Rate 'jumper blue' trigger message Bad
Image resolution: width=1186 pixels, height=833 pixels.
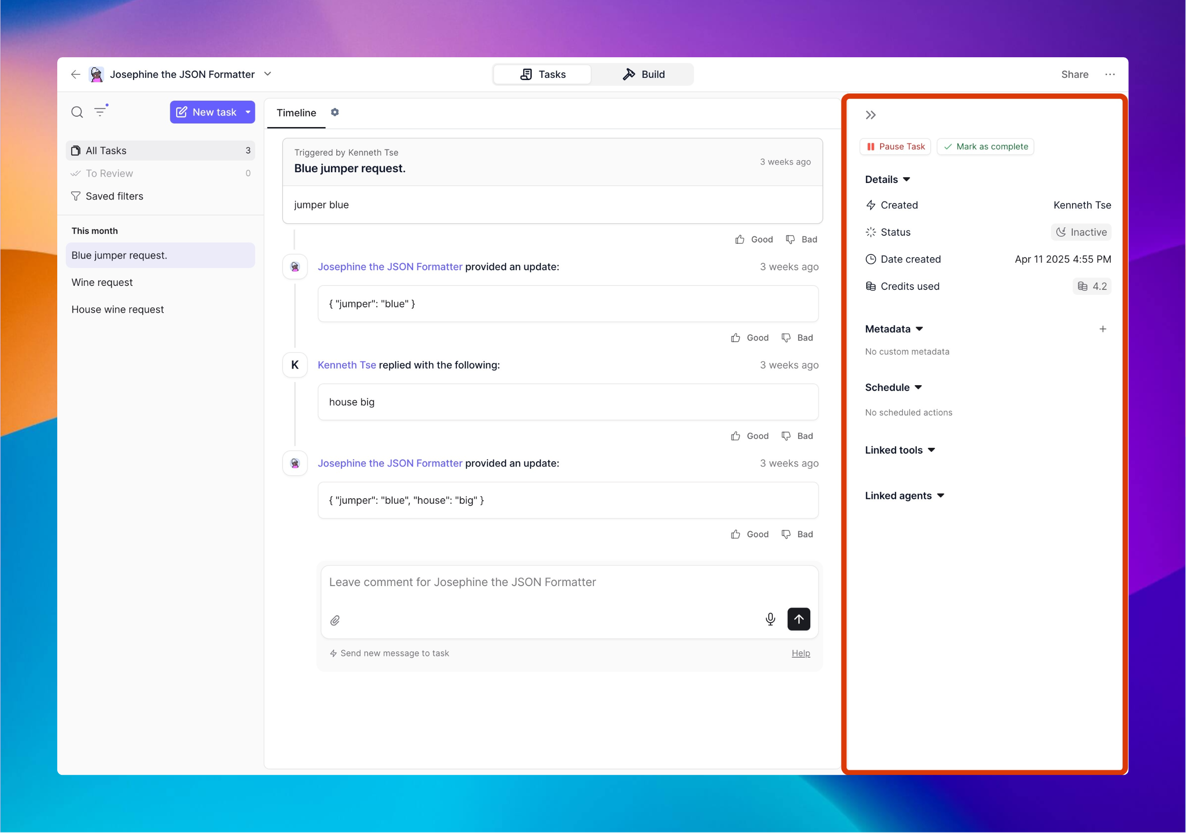point(802,240)
